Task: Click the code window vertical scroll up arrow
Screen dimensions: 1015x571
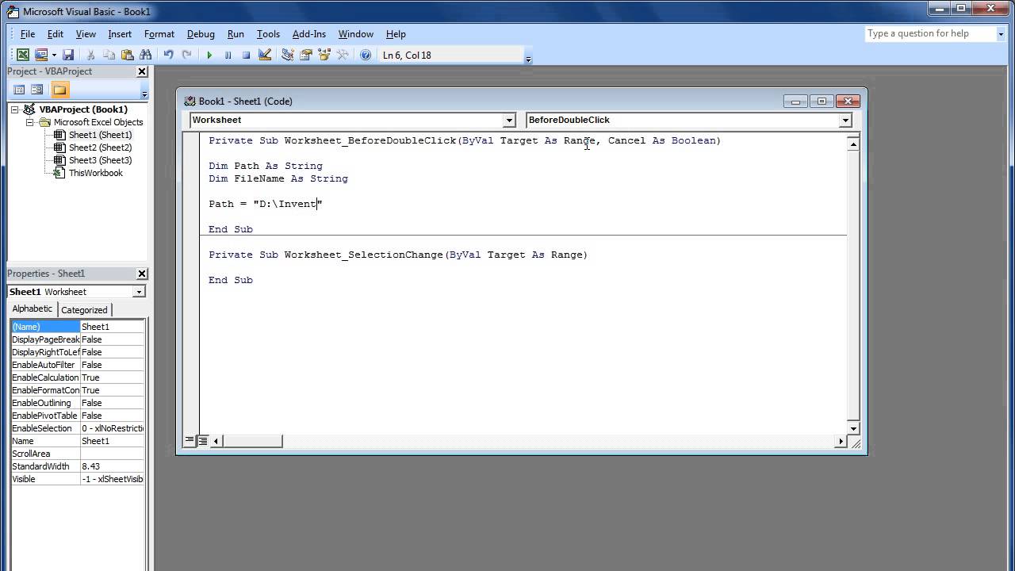Action: pos(853,144)
